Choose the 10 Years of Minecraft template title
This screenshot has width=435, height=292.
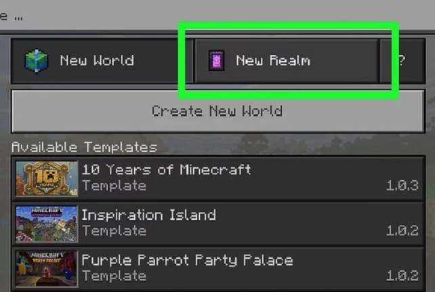pos(167,169)
